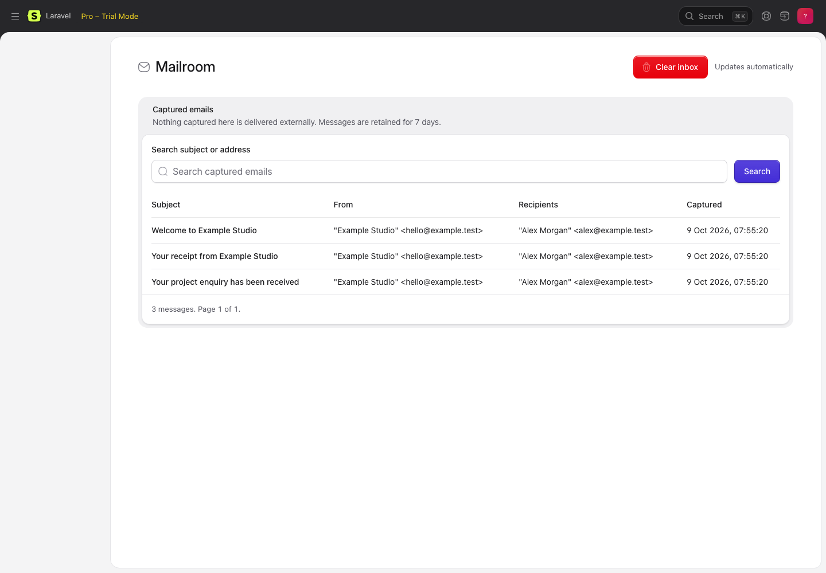Click the Captured column header
Screen dimensions: 826x573
pyautogui.click(x=704, y=205)
